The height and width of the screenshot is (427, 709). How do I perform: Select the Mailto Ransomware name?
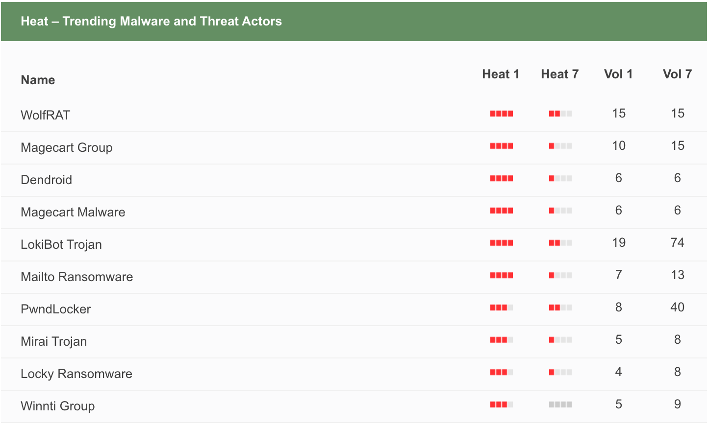pos(77,277)
